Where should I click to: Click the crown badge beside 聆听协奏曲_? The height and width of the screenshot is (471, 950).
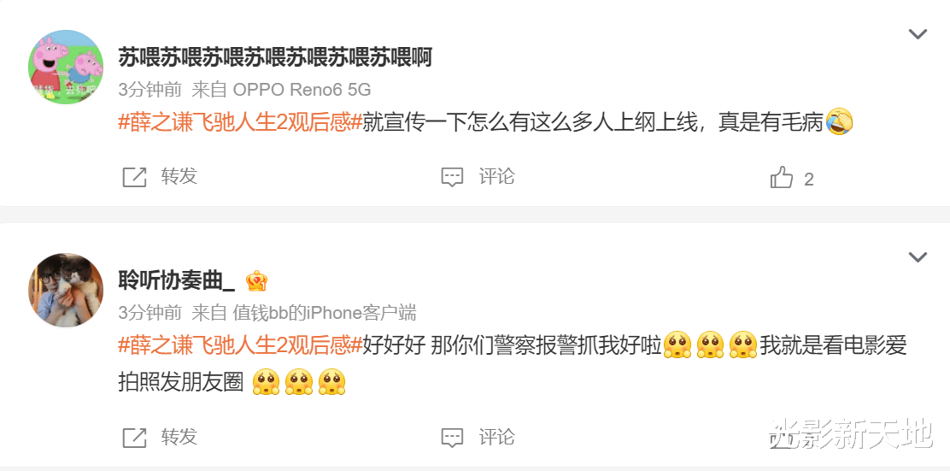click(257, 280)
